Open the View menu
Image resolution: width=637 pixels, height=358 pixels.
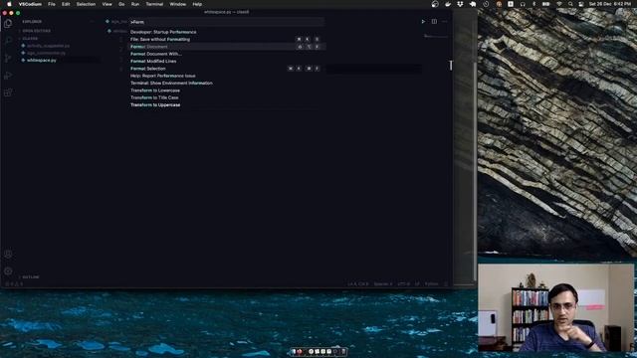[x=106, y=4]
